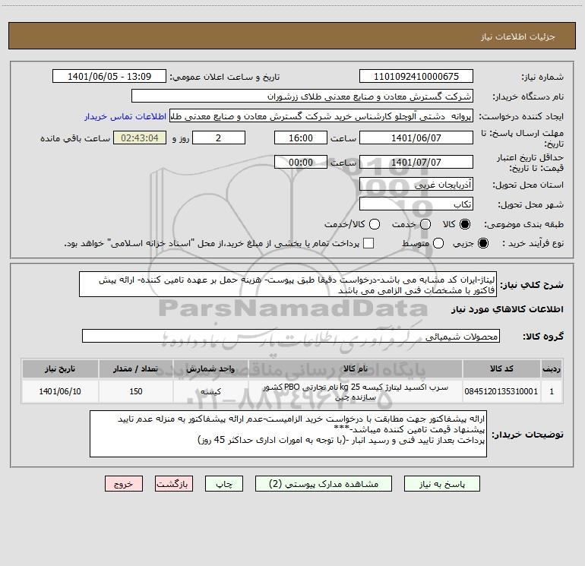Click the اطلاعات کالاهای مورد نیاز heading
585x566 pixels.
(x=507, y=309)
